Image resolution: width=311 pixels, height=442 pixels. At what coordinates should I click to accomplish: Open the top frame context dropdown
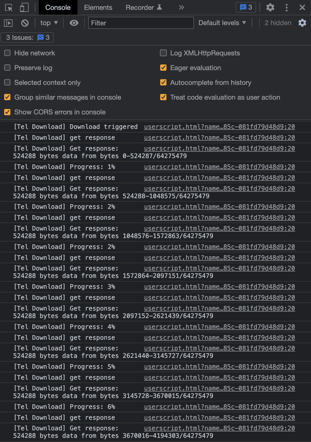pos(49,23)
